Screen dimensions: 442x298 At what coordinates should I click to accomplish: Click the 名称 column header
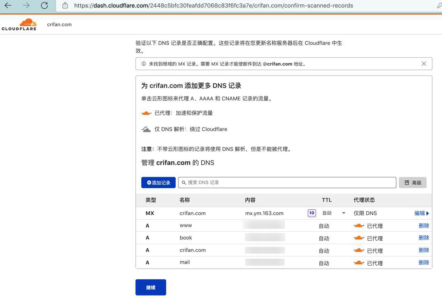185,200
